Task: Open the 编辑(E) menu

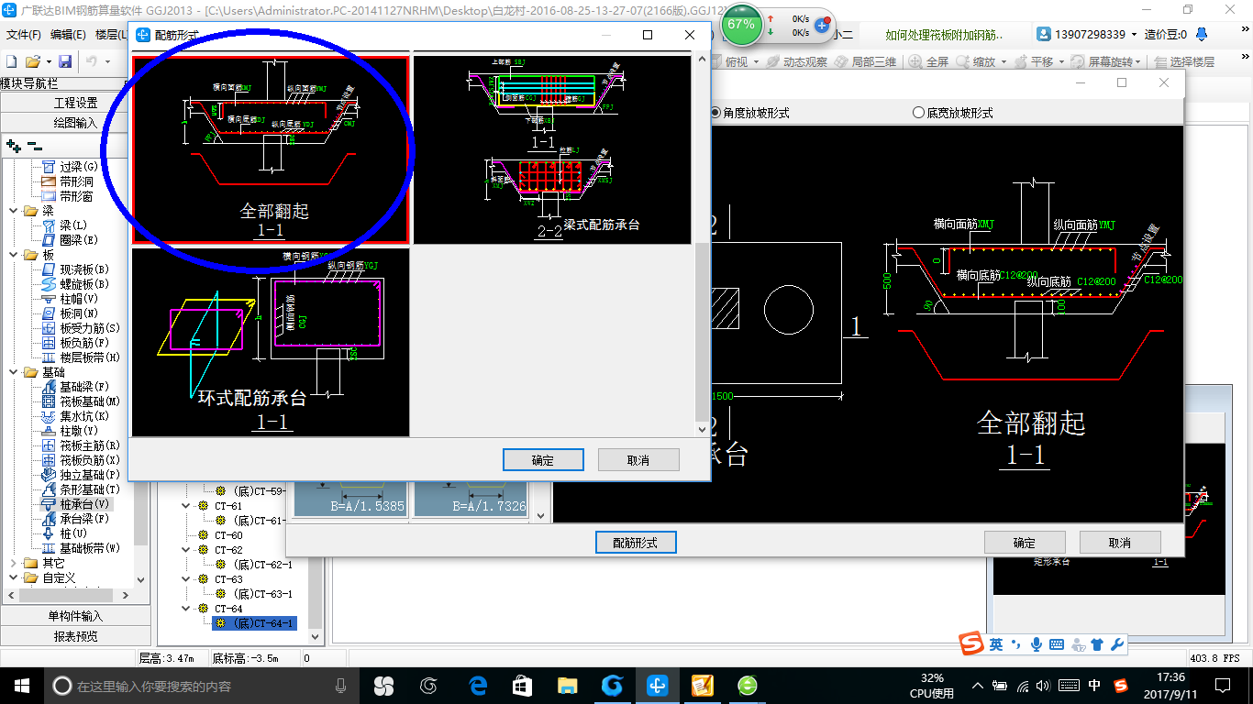Action: [x=68, y=35]
